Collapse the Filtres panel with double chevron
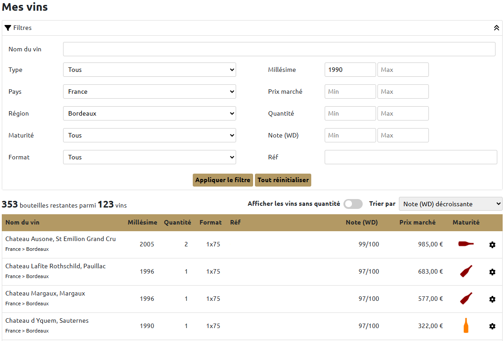 pyautogui.click(x=496, y=28)
